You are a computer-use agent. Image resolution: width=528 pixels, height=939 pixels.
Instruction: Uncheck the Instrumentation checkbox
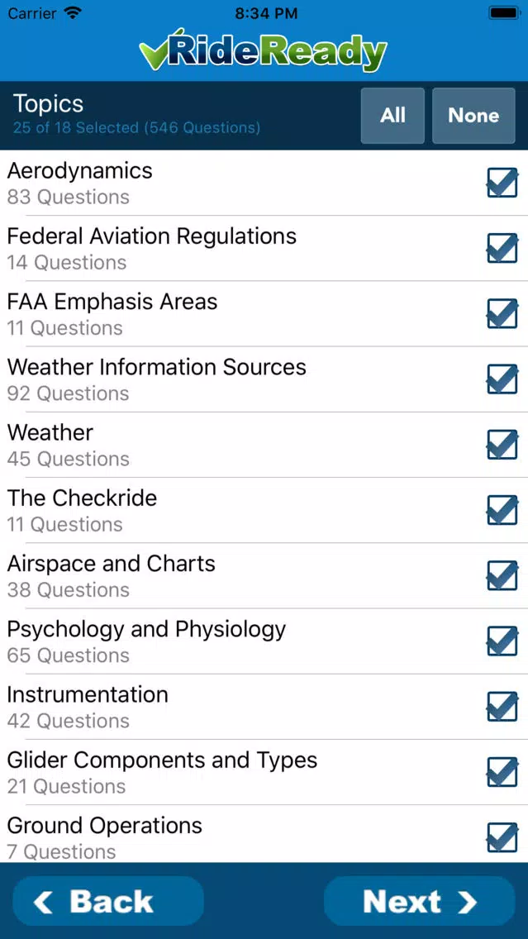tap(502, 706)
